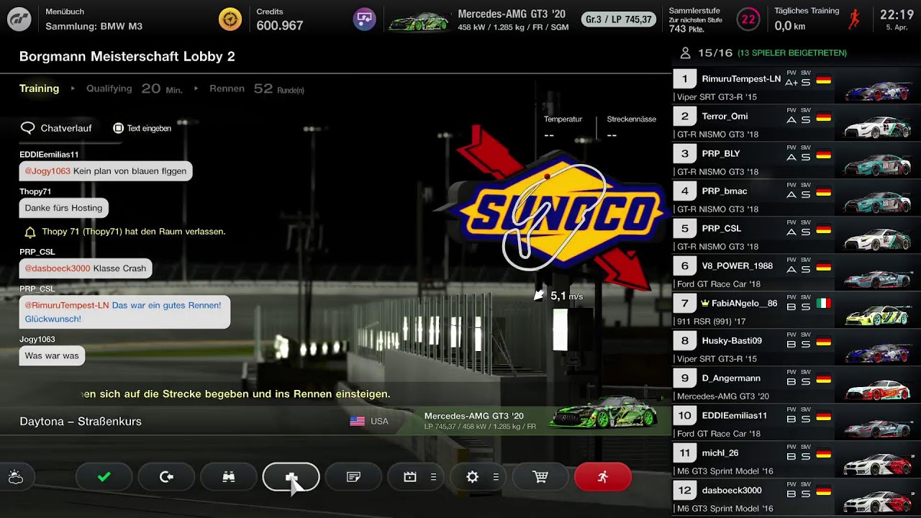Click the German flag of RimuruTempest-LN
The width and height of the screenshot is (921, 518).
(x=824, y=80)
